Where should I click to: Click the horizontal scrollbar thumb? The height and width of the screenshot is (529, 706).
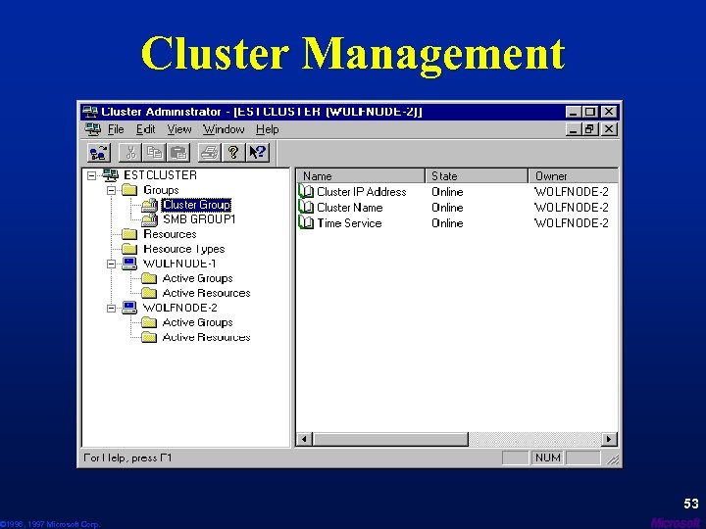390,439
